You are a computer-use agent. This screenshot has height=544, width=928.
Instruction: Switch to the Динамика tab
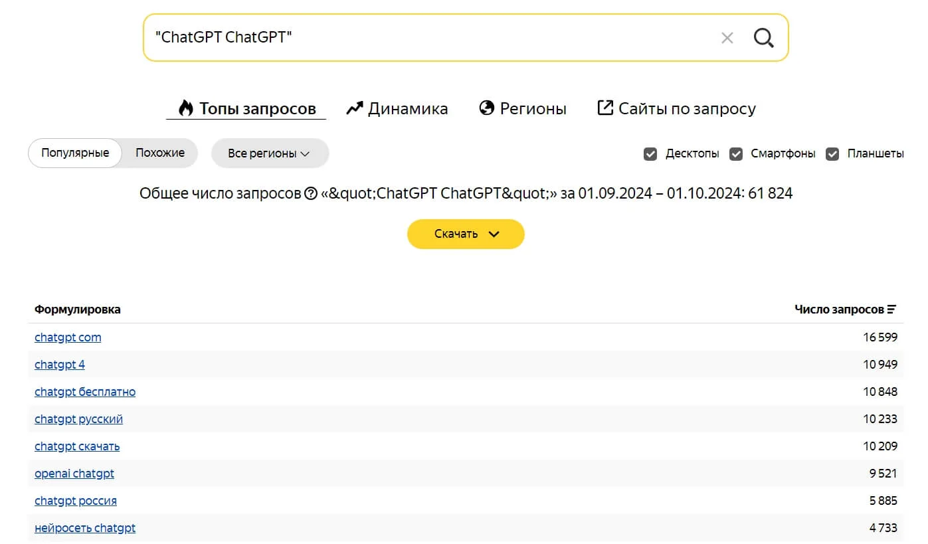[397, 109]
